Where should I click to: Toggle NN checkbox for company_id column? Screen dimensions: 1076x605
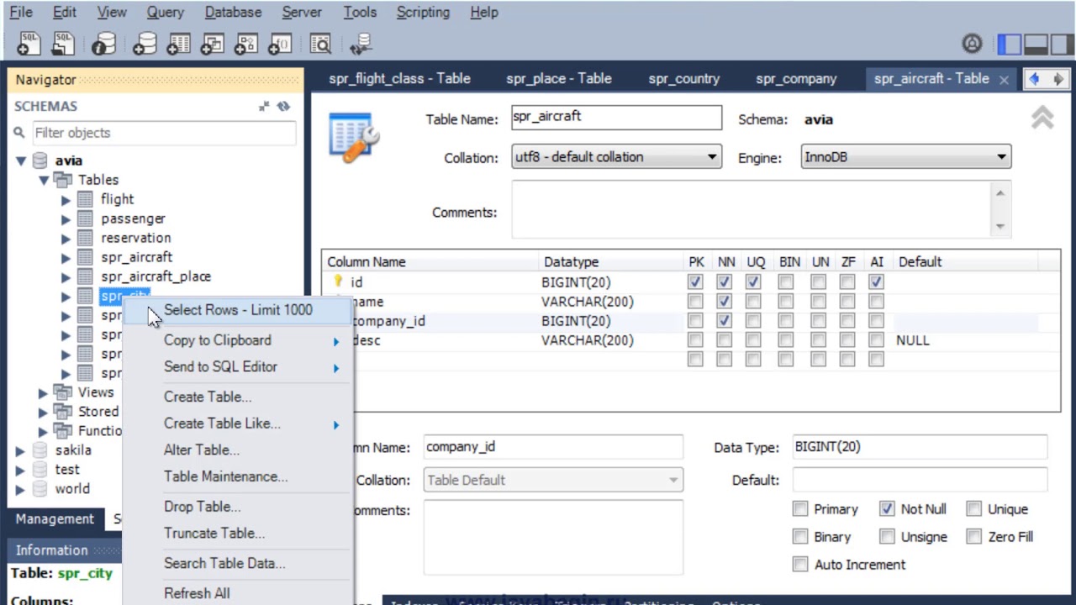point(724,321)
